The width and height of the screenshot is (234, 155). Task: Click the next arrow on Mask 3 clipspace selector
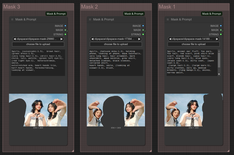tap(62, 39)
